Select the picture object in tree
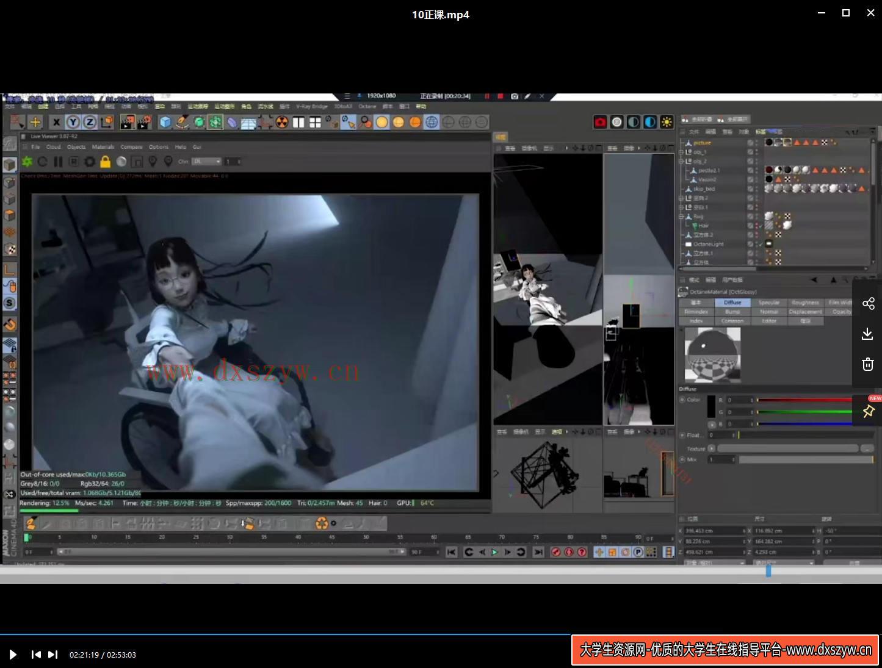Image resolution: width=882 pixels, height=668 pixels. 702,143
